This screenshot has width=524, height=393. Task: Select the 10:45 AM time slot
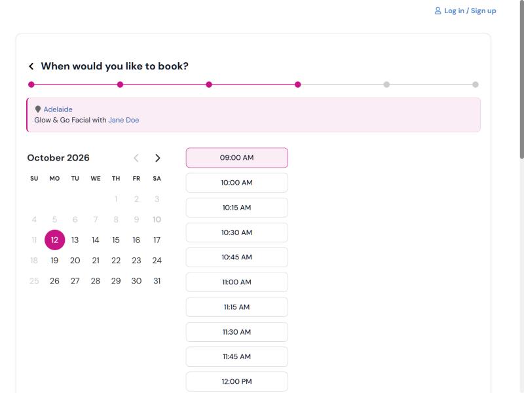point(237,257)
